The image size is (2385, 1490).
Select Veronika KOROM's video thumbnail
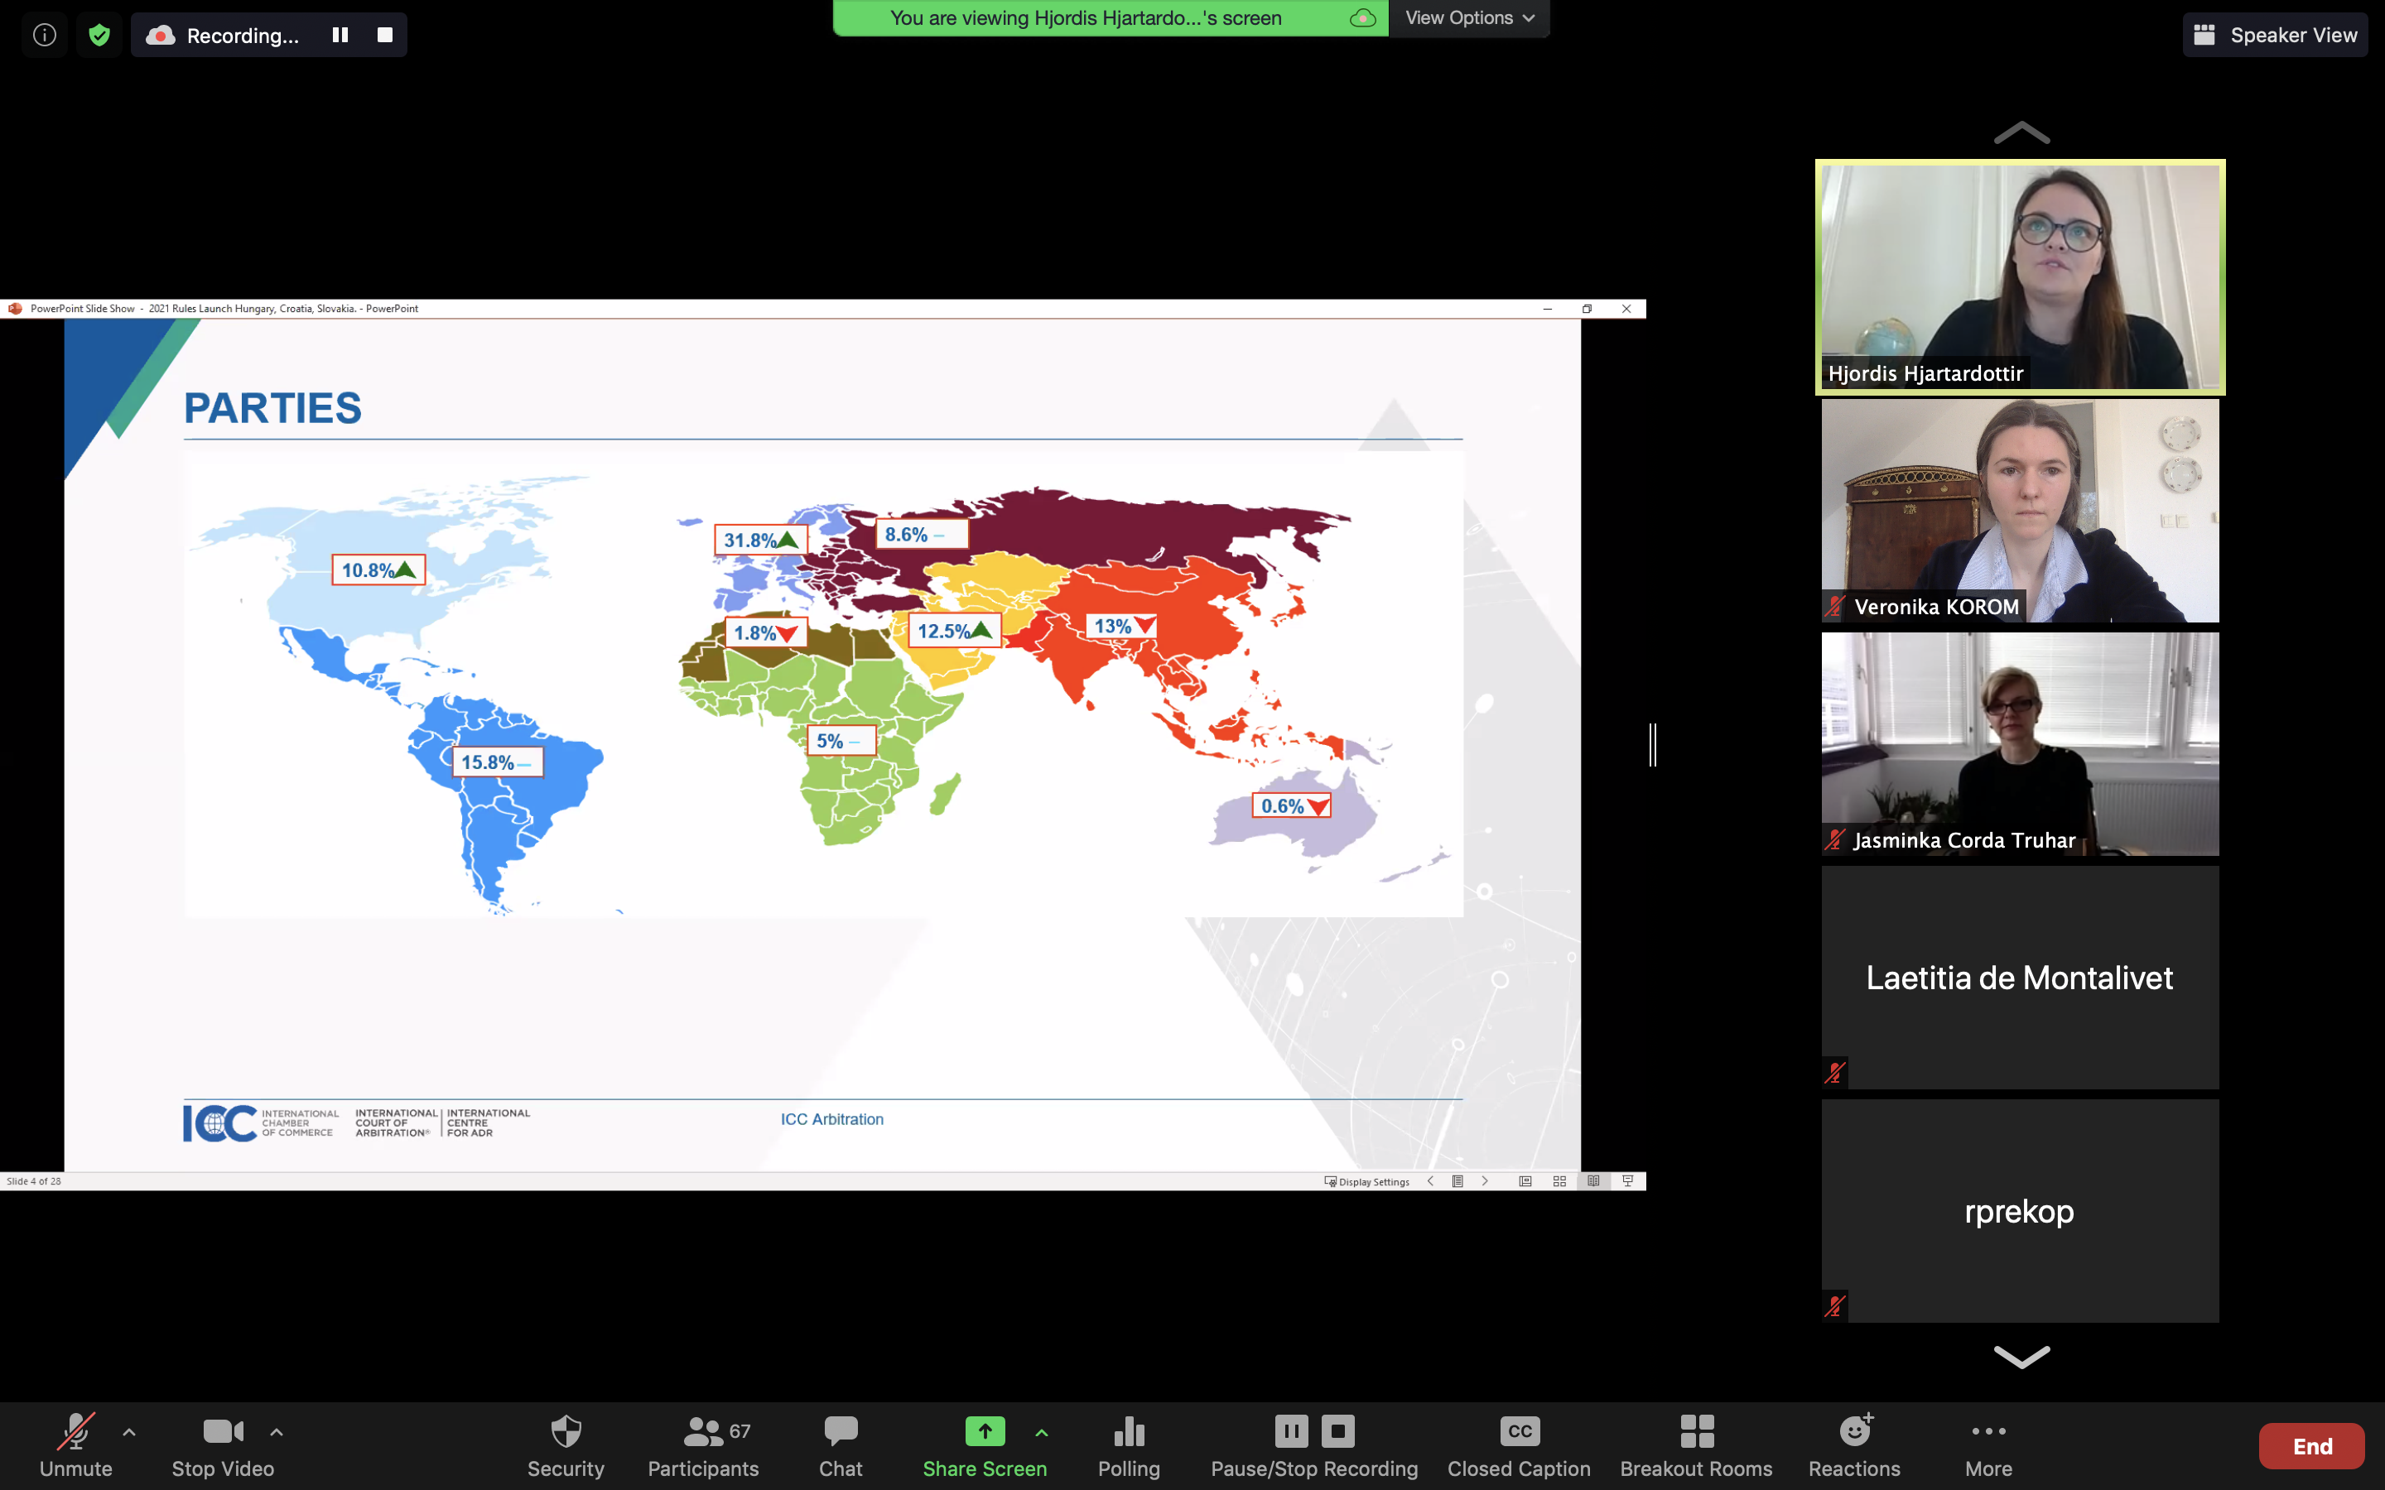(2019, 511)
